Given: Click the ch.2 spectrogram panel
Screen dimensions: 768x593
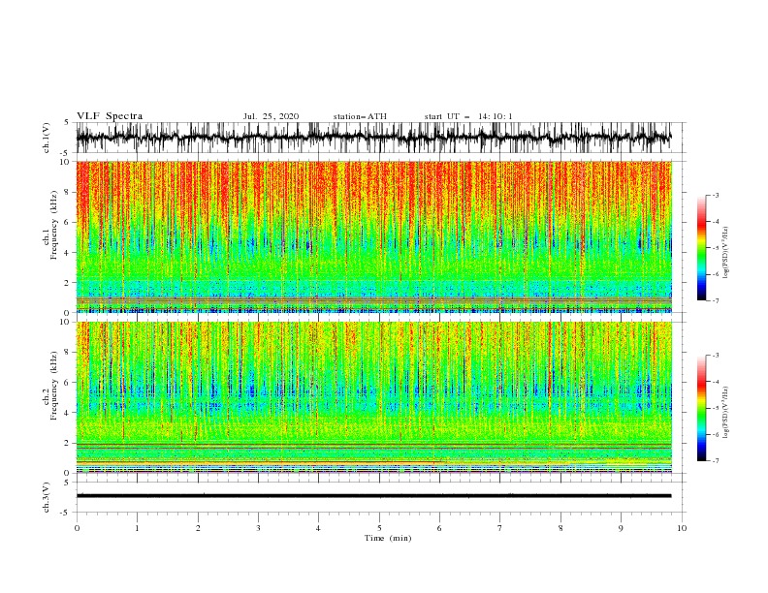Looking at the screenshot, I should pos(373,397).
